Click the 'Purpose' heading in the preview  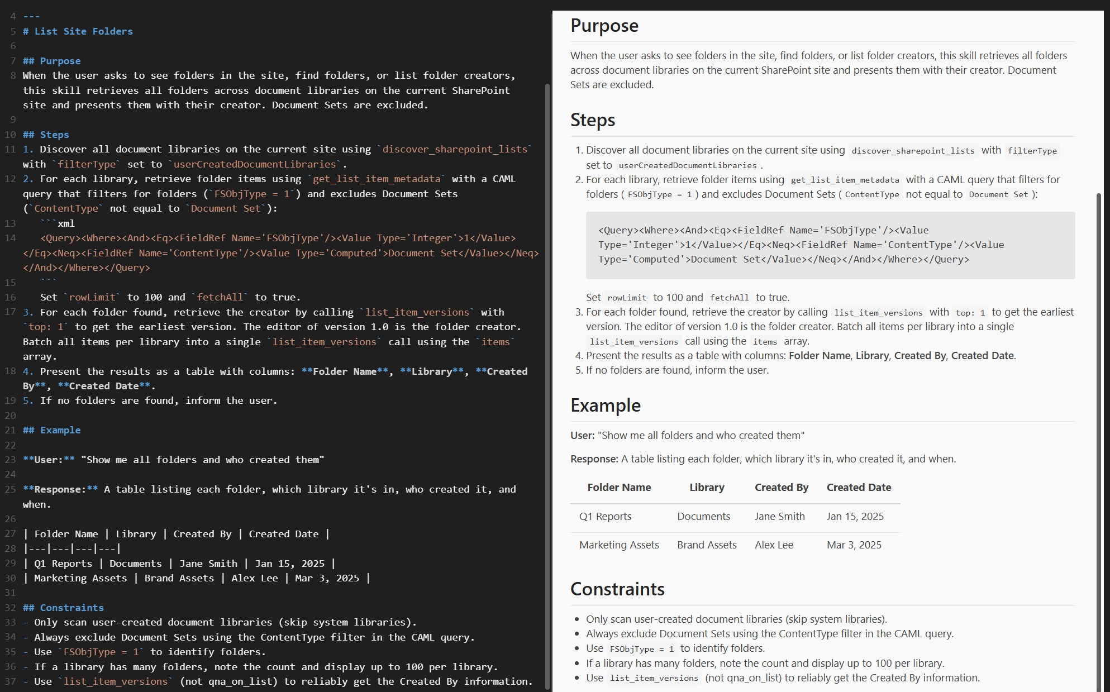[x=604, y=26]
